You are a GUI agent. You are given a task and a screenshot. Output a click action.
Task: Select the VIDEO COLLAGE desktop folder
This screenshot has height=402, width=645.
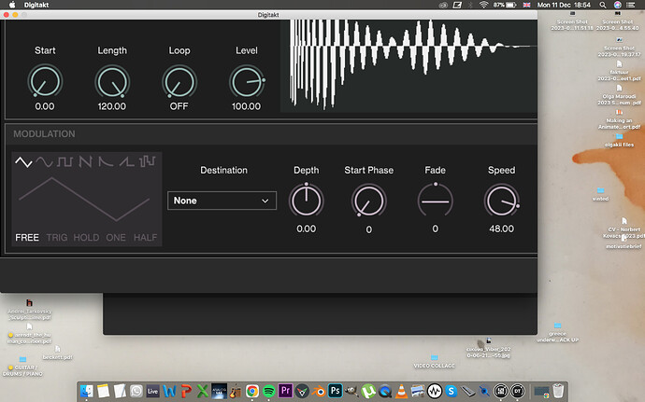point(435,362)
